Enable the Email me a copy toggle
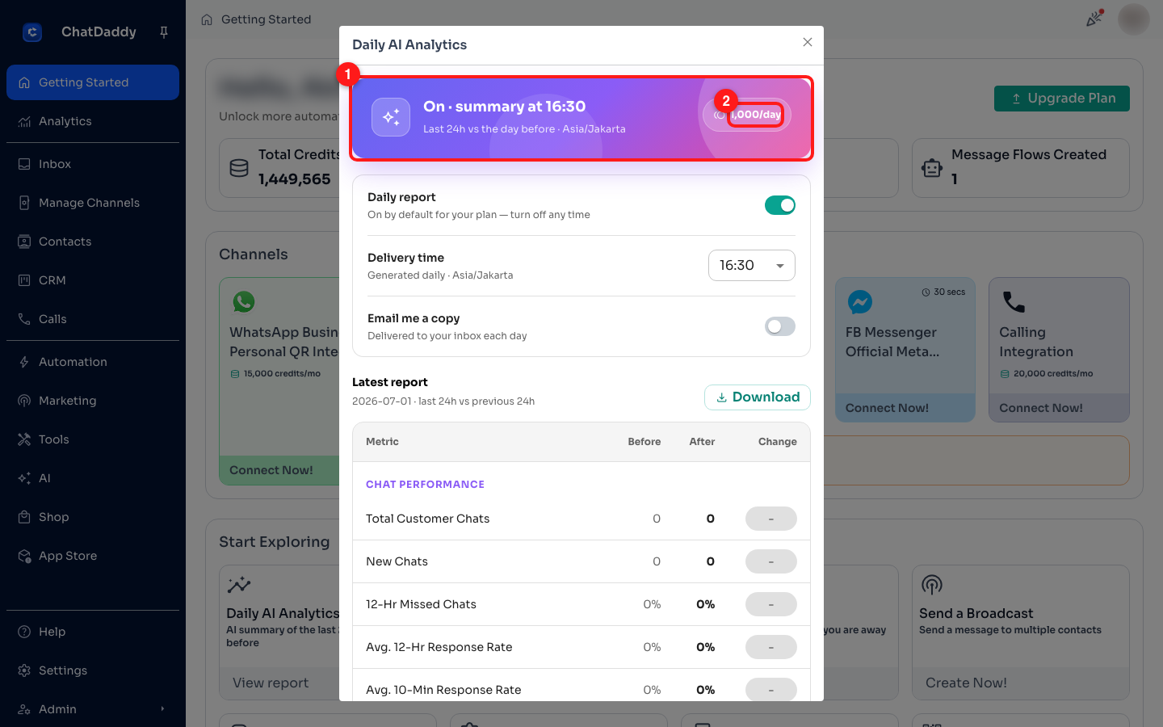This screenshot has height=727, width=1163. click(780, 326)
